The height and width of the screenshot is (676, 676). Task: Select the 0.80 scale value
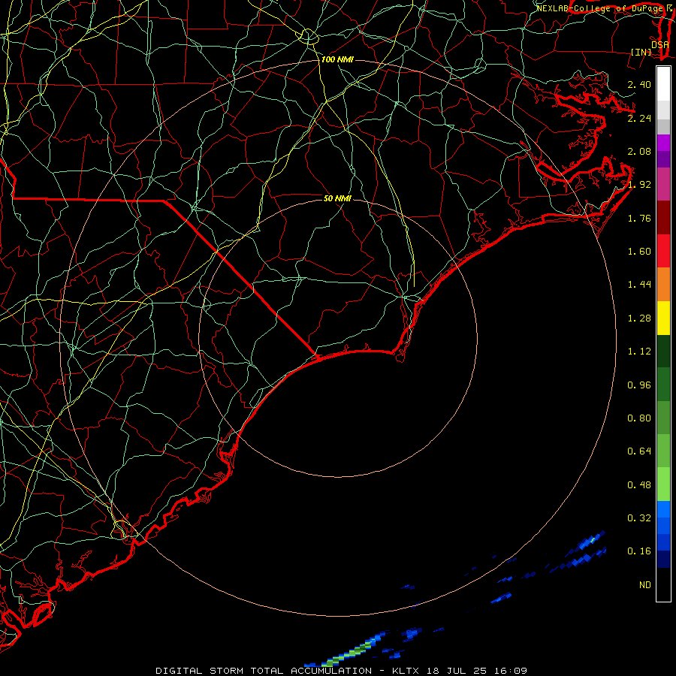[639, 418]
